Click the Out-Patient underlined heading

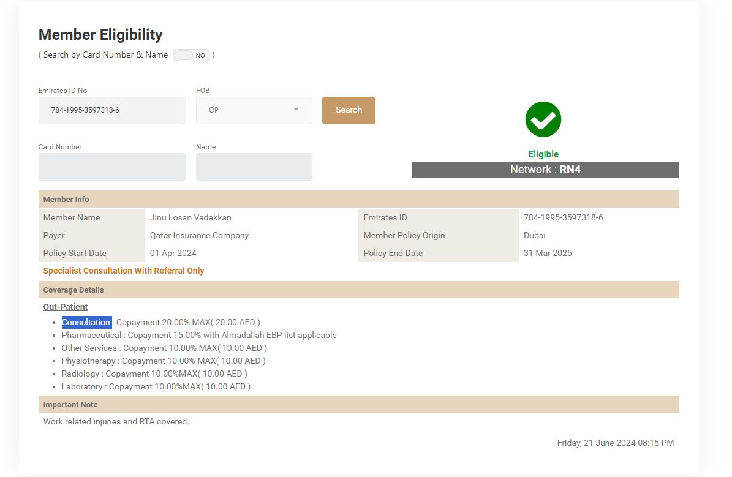[66, 307]
